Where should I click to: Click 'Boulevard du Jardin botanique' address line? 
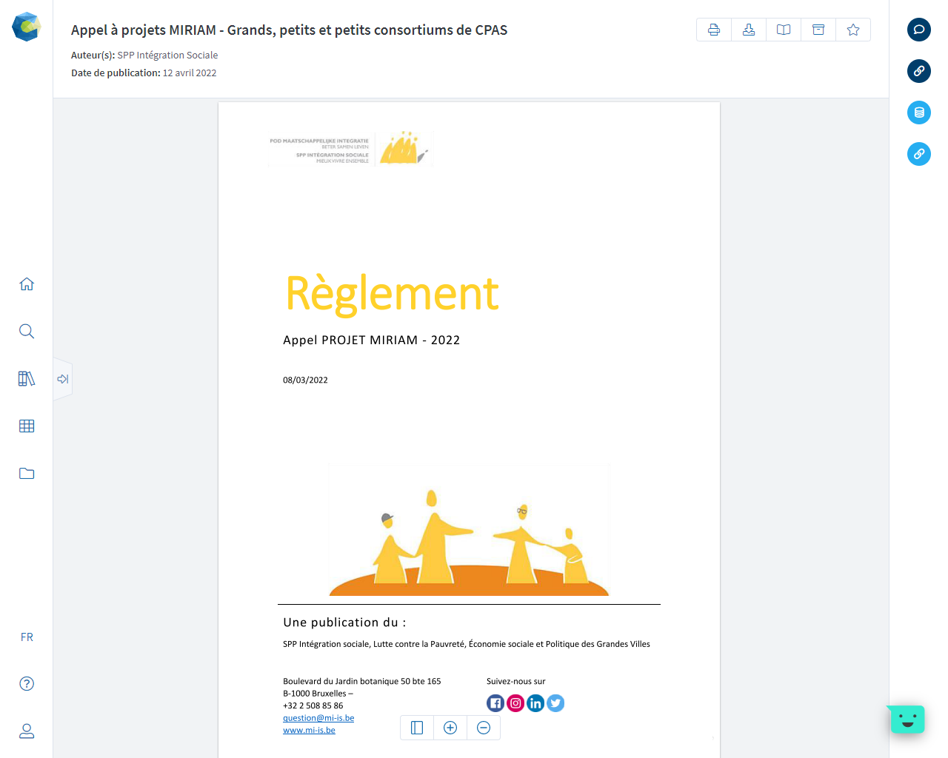click(361, 681)
